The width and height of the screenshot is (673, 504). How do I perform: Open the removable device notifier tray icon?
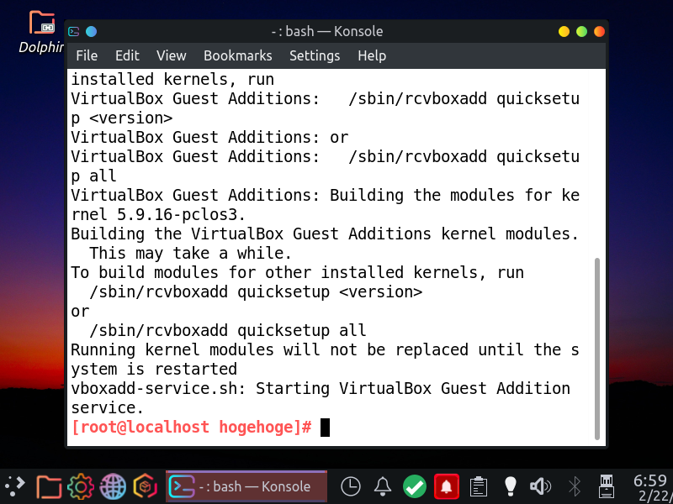(x=606, y=486)
